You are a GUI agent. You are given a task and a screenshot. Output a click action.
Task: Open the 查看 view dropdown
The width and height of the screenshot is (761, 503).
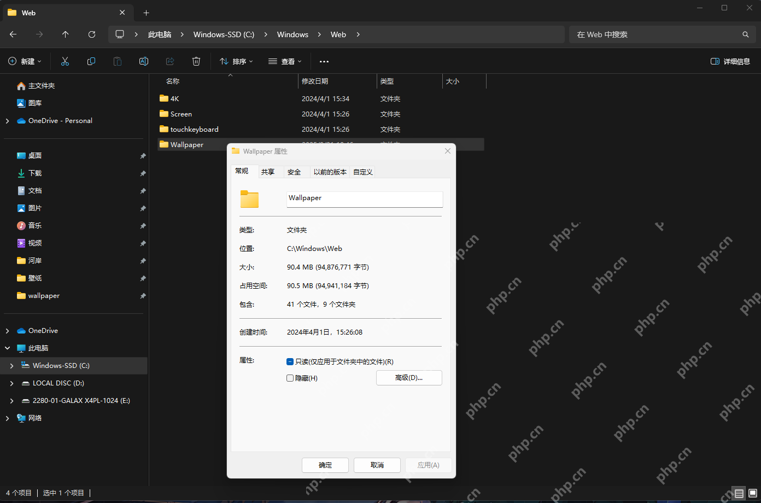pos(285,61)
